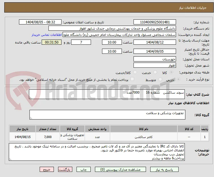
Task: Open اطلاعات تماس خریدار link
Action: [47, 35]
